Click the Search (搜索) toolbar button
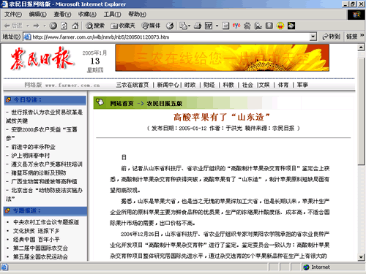This screenshot has width=366, height=274. tap(95, 26)
